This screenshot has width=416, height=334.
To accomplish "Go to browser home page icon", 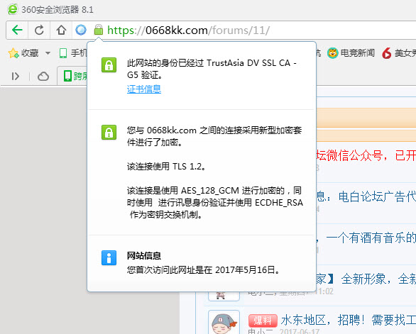I will pyautogui.click(x=61, y=30).
